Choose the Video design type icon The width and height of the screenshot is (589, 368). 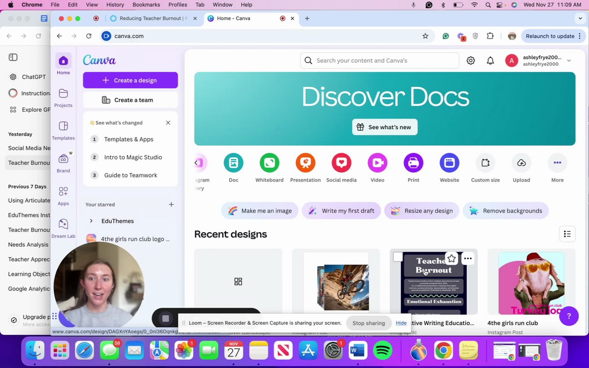(x=377, y=163)
